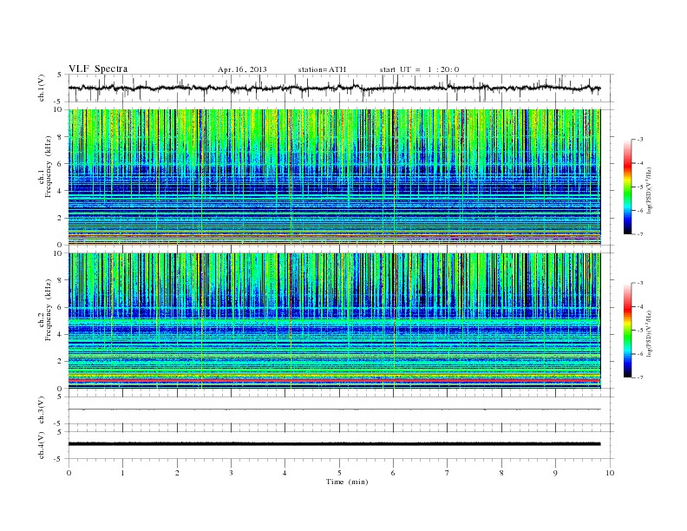The width and height of the screenshot is (687, 531).
Task: Click the ch.2 spectrogram panel
Action: 334,320
